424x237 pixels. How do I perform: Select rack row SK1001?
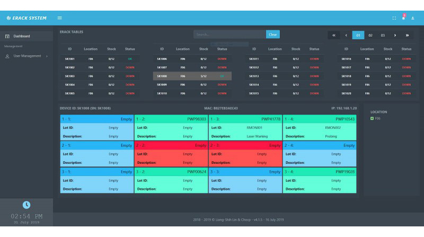(x=100, y=59)
